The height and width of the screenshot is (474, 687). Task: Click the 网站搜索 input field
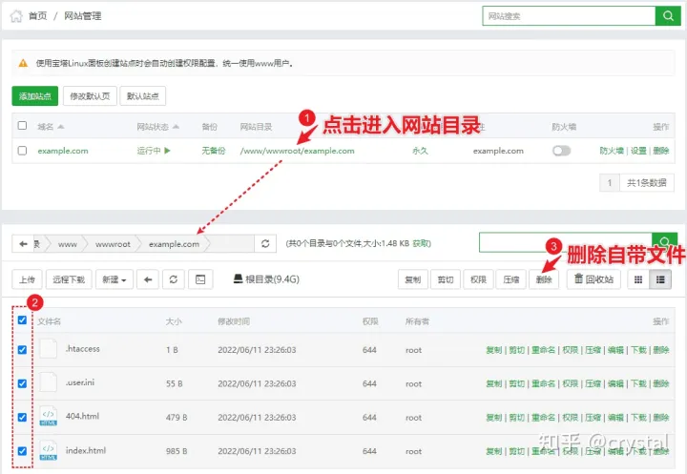click(569, 16)
